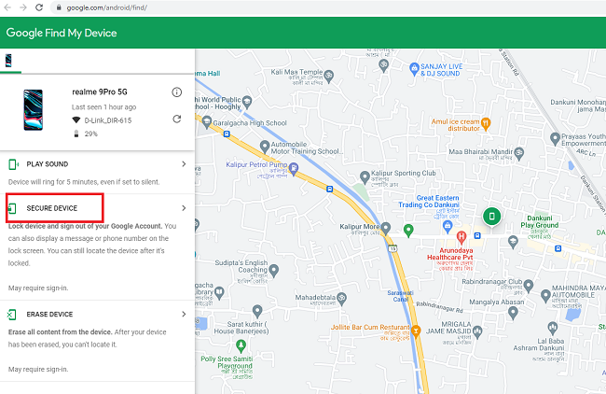Open the device info icon beside realme 9Pro 5G
Viewport: 606px width, 394px height.
176,92
